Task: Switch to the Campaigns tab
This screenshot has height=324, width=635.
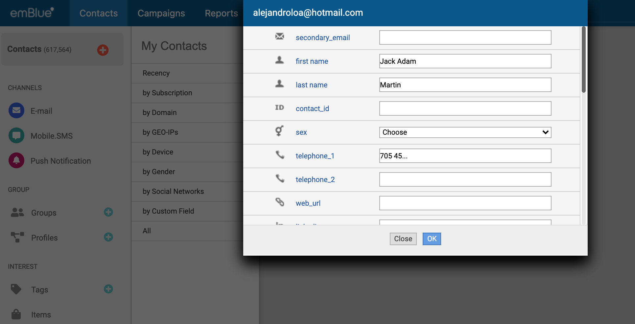Action: click(161, 13)
